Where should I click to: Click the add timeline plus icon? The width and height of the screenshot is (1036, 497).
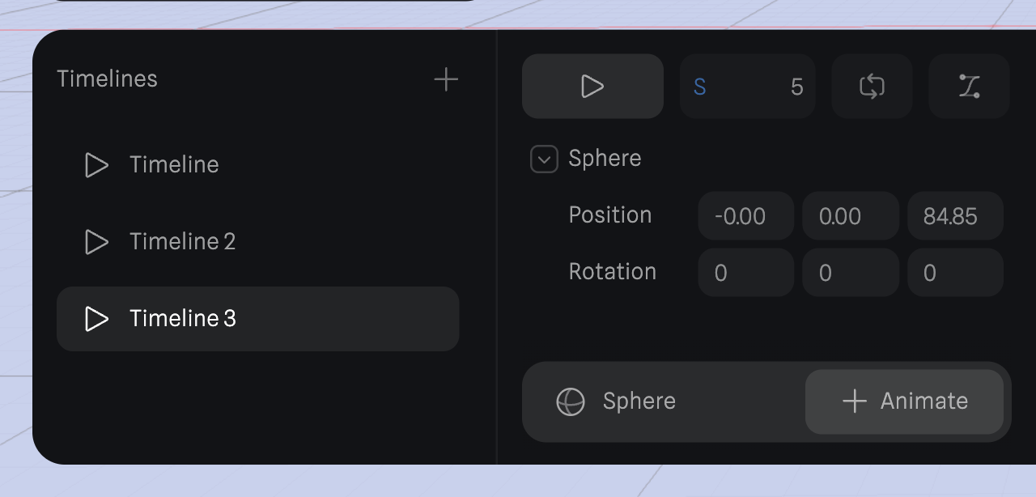(446, 79)
